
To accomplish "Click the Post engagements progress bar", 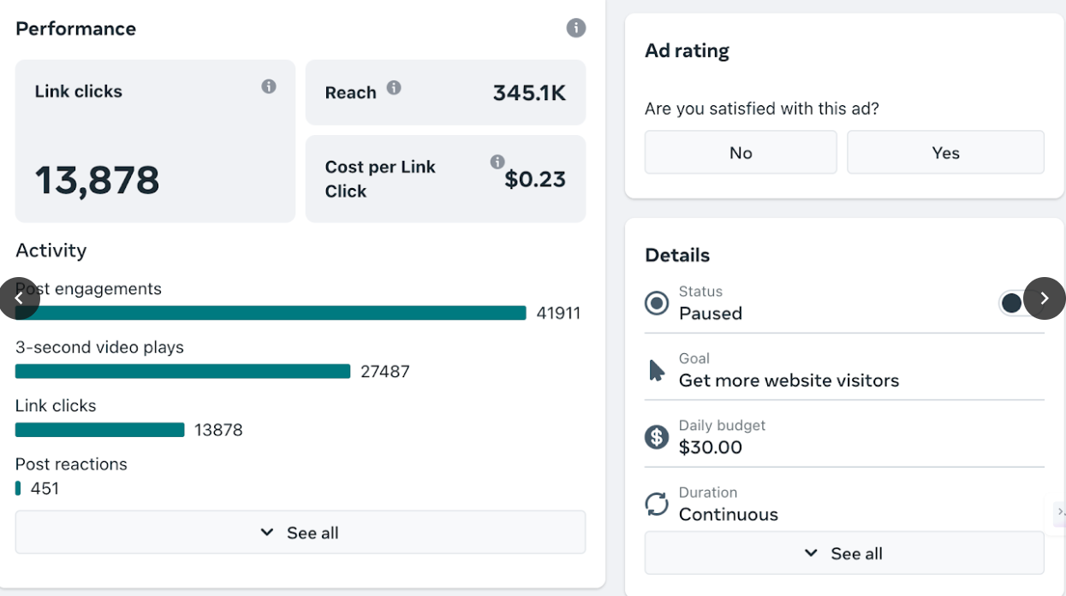I will point(271,313).
